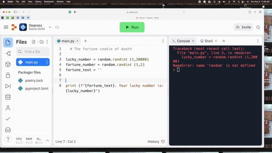Open the Secrets lock icon

[8, 75]
